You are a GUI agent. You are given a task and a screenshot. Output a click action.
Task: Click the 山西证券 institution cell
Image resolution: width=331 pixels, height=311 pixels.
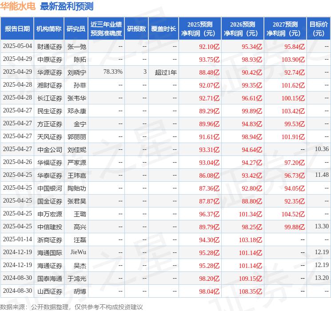point(50,291)
